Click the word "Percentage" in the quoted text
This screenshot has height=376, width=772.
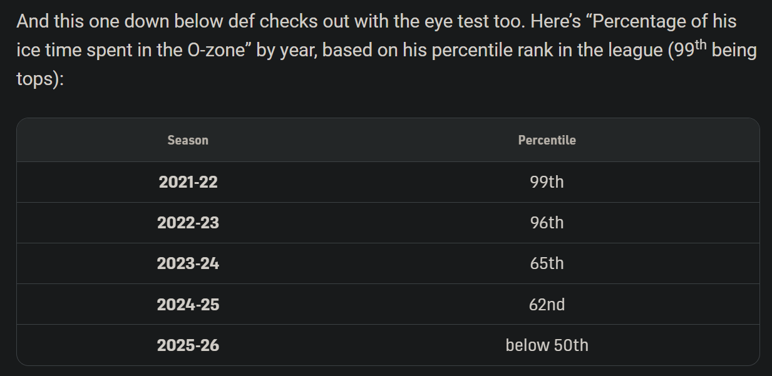click(631, 21)
